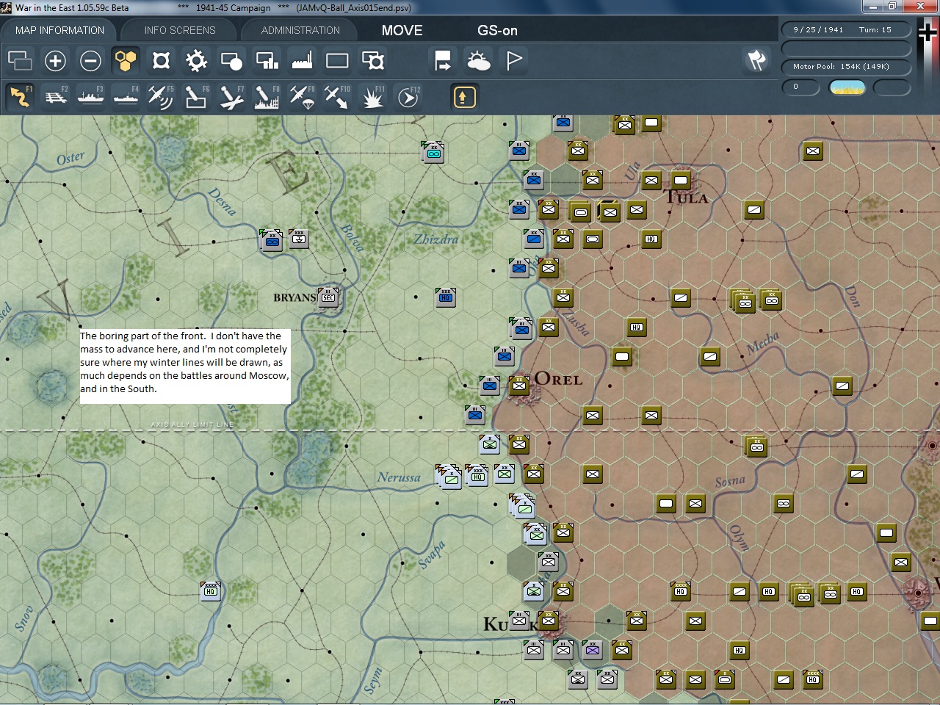
Task: Click the rectangle-with-circle toolbar icon
Action: click(231, 61)
